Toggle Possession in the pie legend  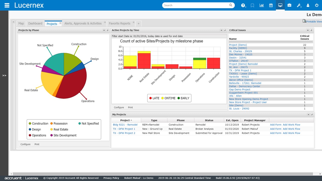pyautogui.click(x=59, y=123)
